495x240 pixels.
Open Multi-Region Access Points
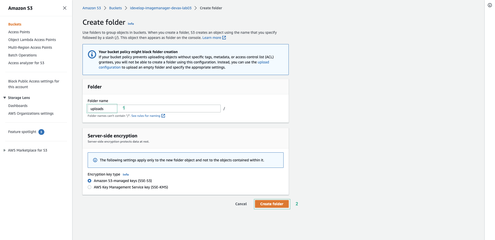click(x=30, y=47)
